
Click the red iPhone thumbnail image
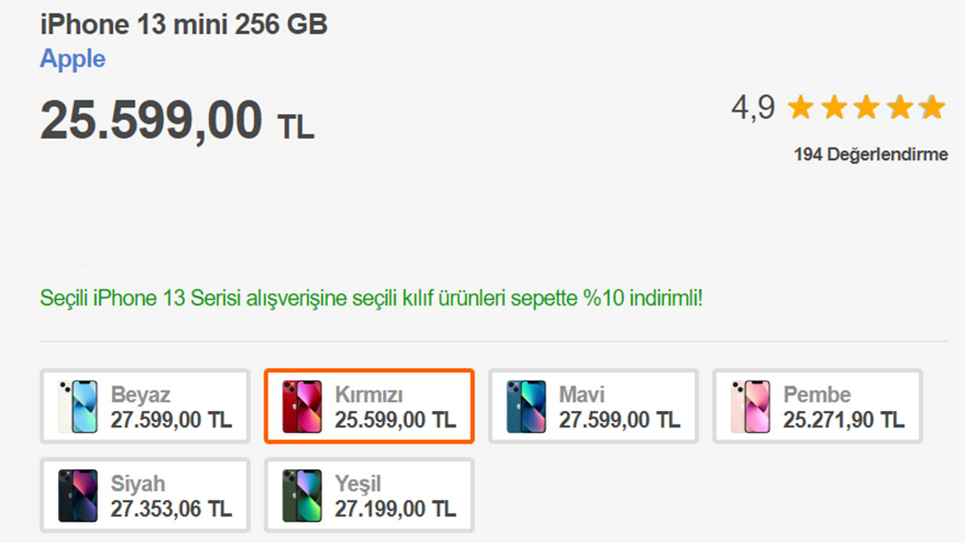click(302, 406)
